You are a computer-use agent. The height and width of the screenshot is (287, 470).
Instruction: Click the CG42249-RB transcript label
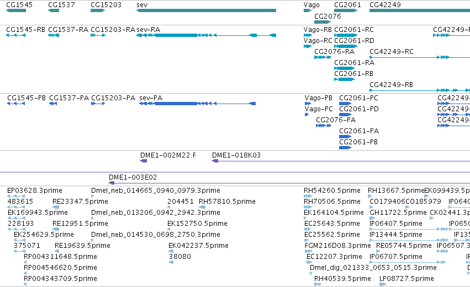click(391, 85)
